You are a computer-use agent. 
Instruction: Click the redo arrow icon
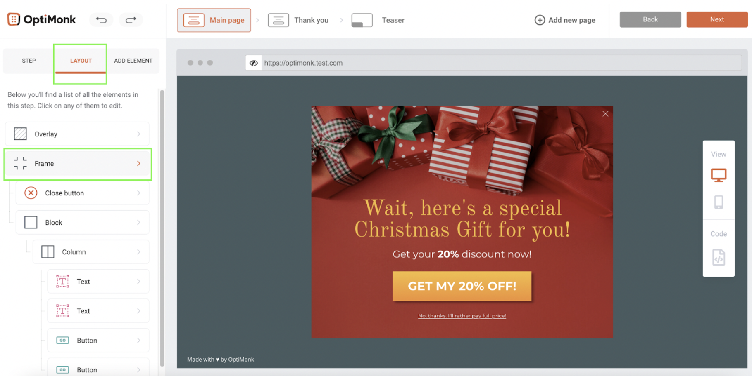tap(131, 20)
